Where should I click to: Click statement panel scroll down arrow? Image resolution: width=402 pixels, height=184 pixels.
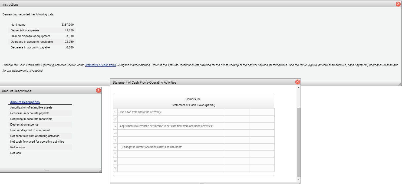(x=299, y=179)
